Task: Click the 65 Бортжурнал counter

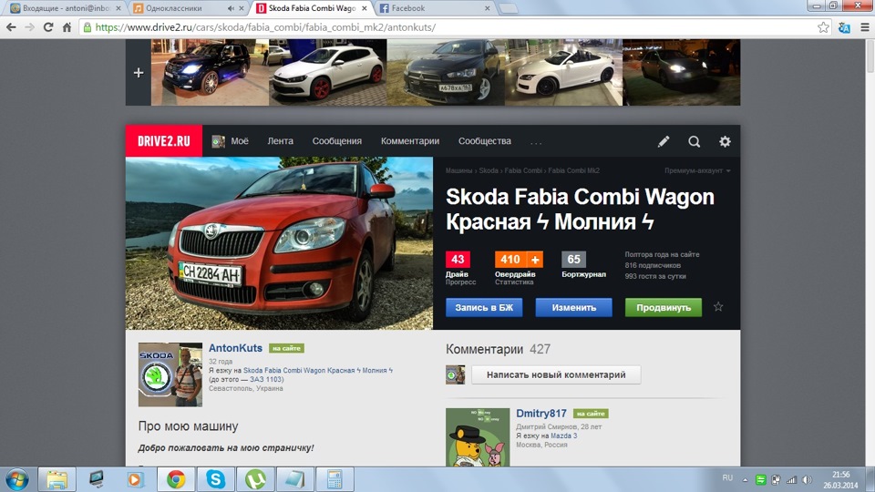Action: (573, 260)
